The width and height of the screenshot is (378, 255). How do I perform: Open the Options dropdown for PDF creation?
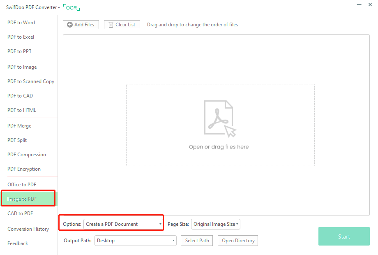point(123,224)
